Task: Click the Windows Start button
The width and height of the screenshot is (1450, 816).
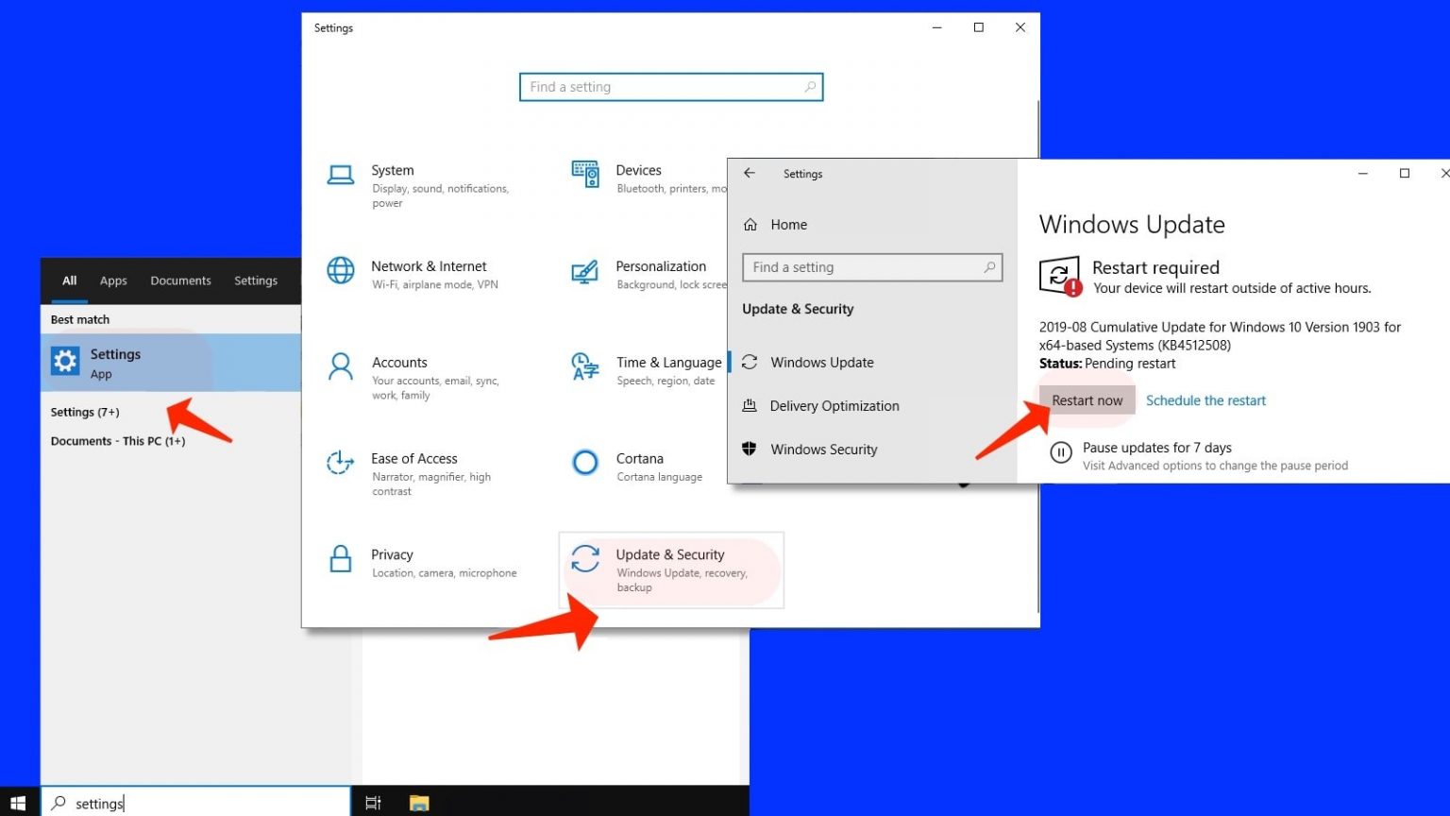Action: pyautogui.click(x=18, y=803)
